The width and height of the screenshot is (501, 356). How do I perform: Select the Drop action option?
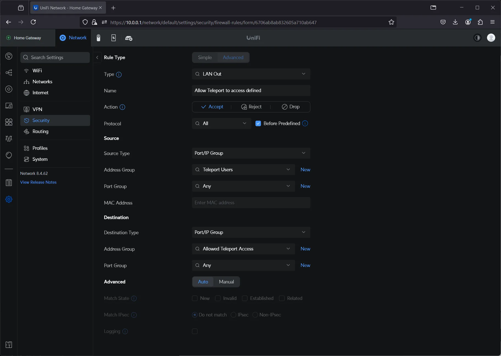(x=291, y=107)
